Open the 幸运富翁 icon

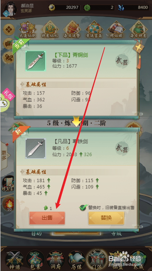tap(94, 30)
